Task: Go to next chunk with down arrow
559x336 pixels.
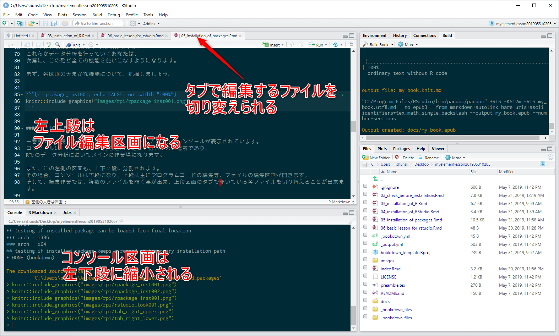Action: click(x=301, y=45)
